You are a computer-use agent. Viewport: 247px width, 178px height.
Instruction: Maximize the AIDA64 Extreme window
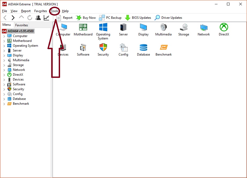[228, 4]
